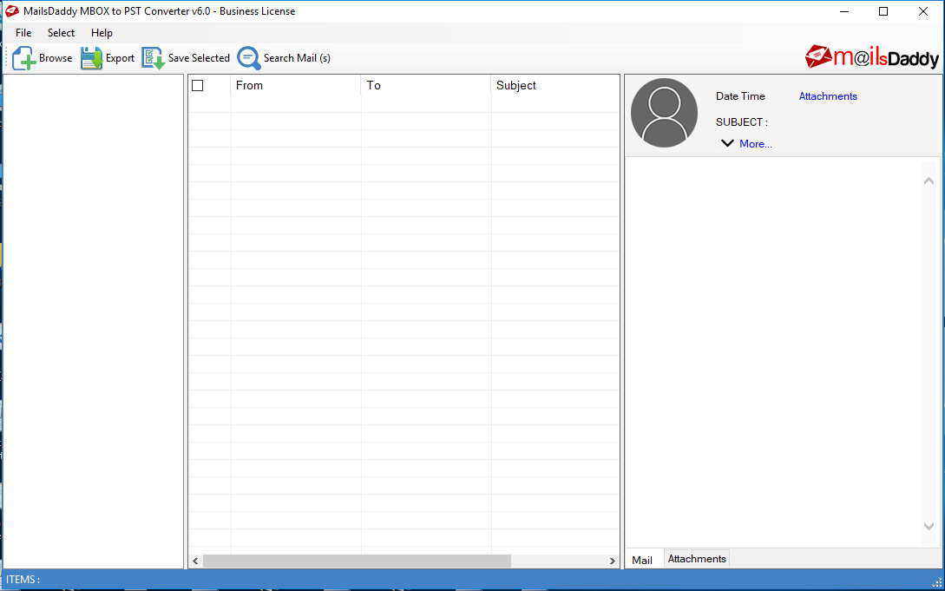The width and height of the screenshot is (945, 591).
Task: Click the Export toolbar icon
Action: click(x=91, y=57)
